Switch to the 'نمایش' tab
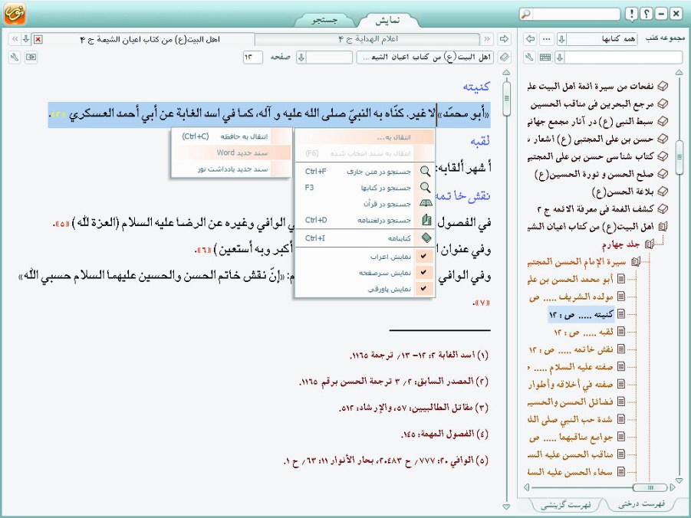Image resolution: width=691 pixels, height=518 pixels. (x=388, y=20)
